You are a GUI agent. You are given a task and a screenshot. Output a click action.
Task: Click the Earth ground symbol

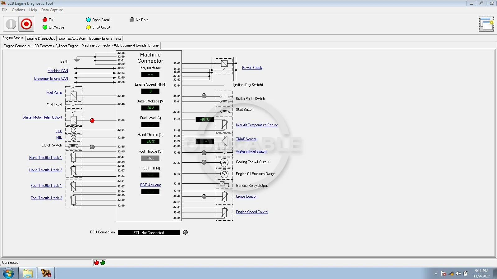click(x=77, y=60)
